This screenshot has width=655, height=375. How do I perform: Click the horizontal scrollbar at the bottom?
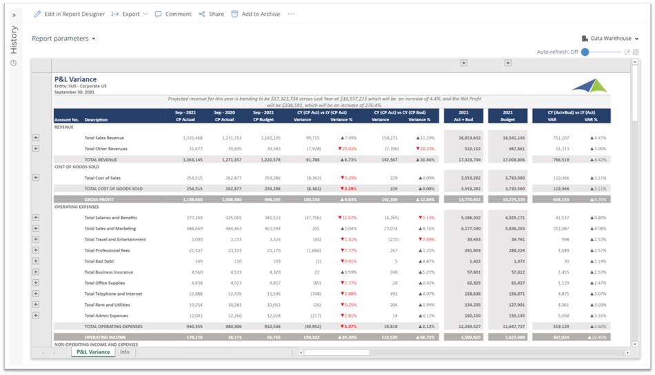point(336,352)
